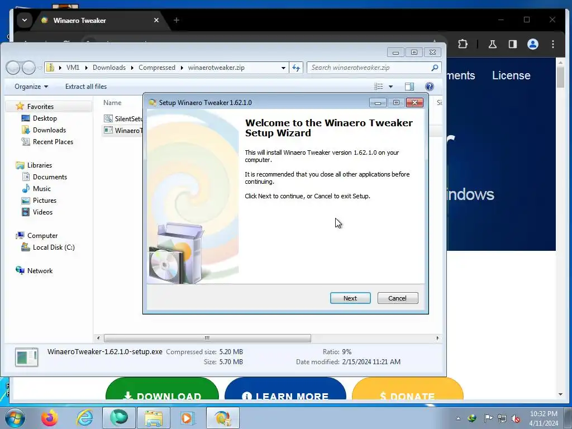Open the Organize menu
The height and width of the screenshot is (429, 572).
pyautogui.click(x=31, y=87)
